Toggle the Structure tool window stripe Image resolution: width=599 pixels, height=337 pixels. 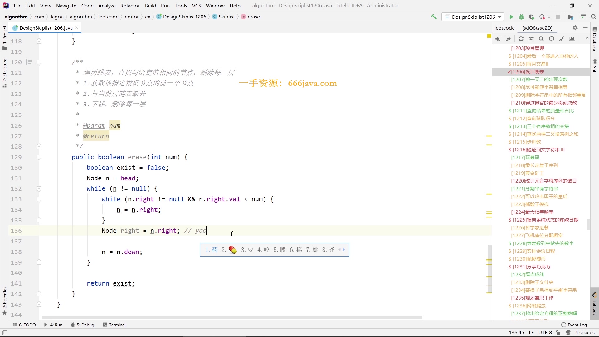(4, 72)
